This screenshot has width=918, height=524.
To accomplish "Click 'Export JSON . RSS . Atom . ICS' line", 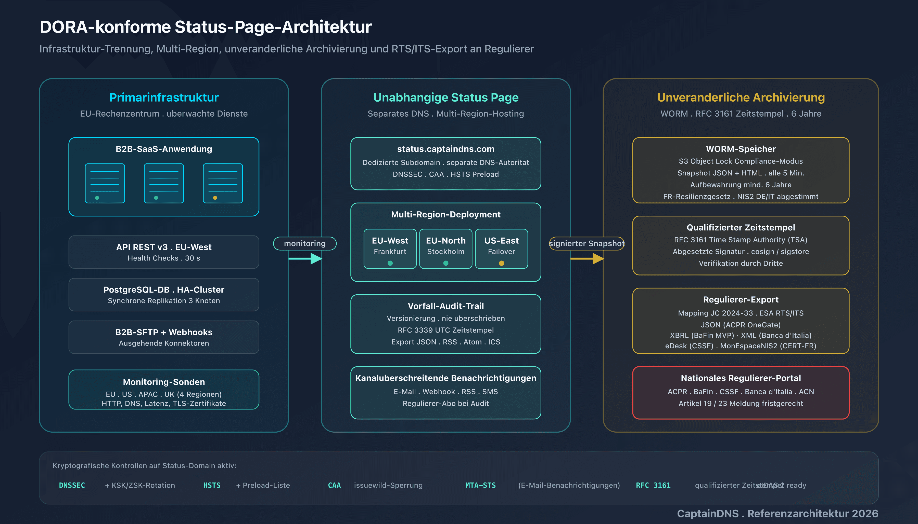I will (446, 342).
